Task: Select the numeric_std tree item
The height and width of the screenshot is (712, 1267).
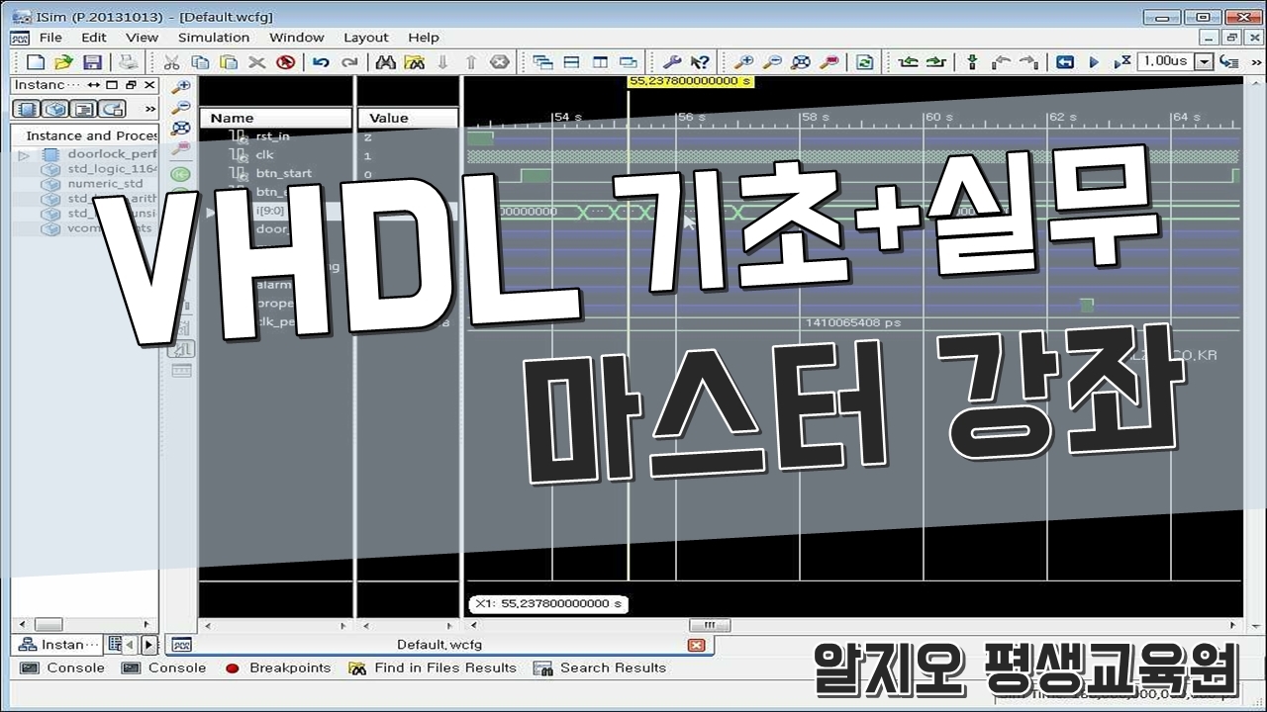Action: 105,184
